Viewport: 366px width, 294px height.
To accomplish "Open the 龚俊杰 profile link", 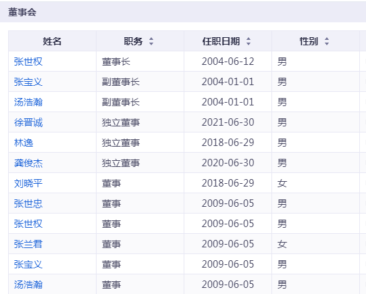I will [x=28, y=163].
